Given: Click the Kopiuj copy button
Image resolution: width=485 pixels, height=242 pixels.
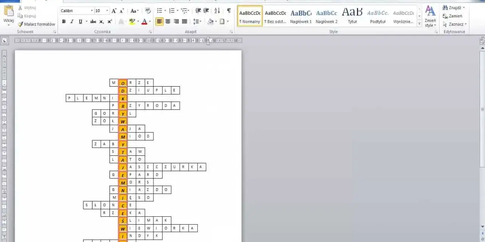Looking at the screenshot, I should pos(27,16).
